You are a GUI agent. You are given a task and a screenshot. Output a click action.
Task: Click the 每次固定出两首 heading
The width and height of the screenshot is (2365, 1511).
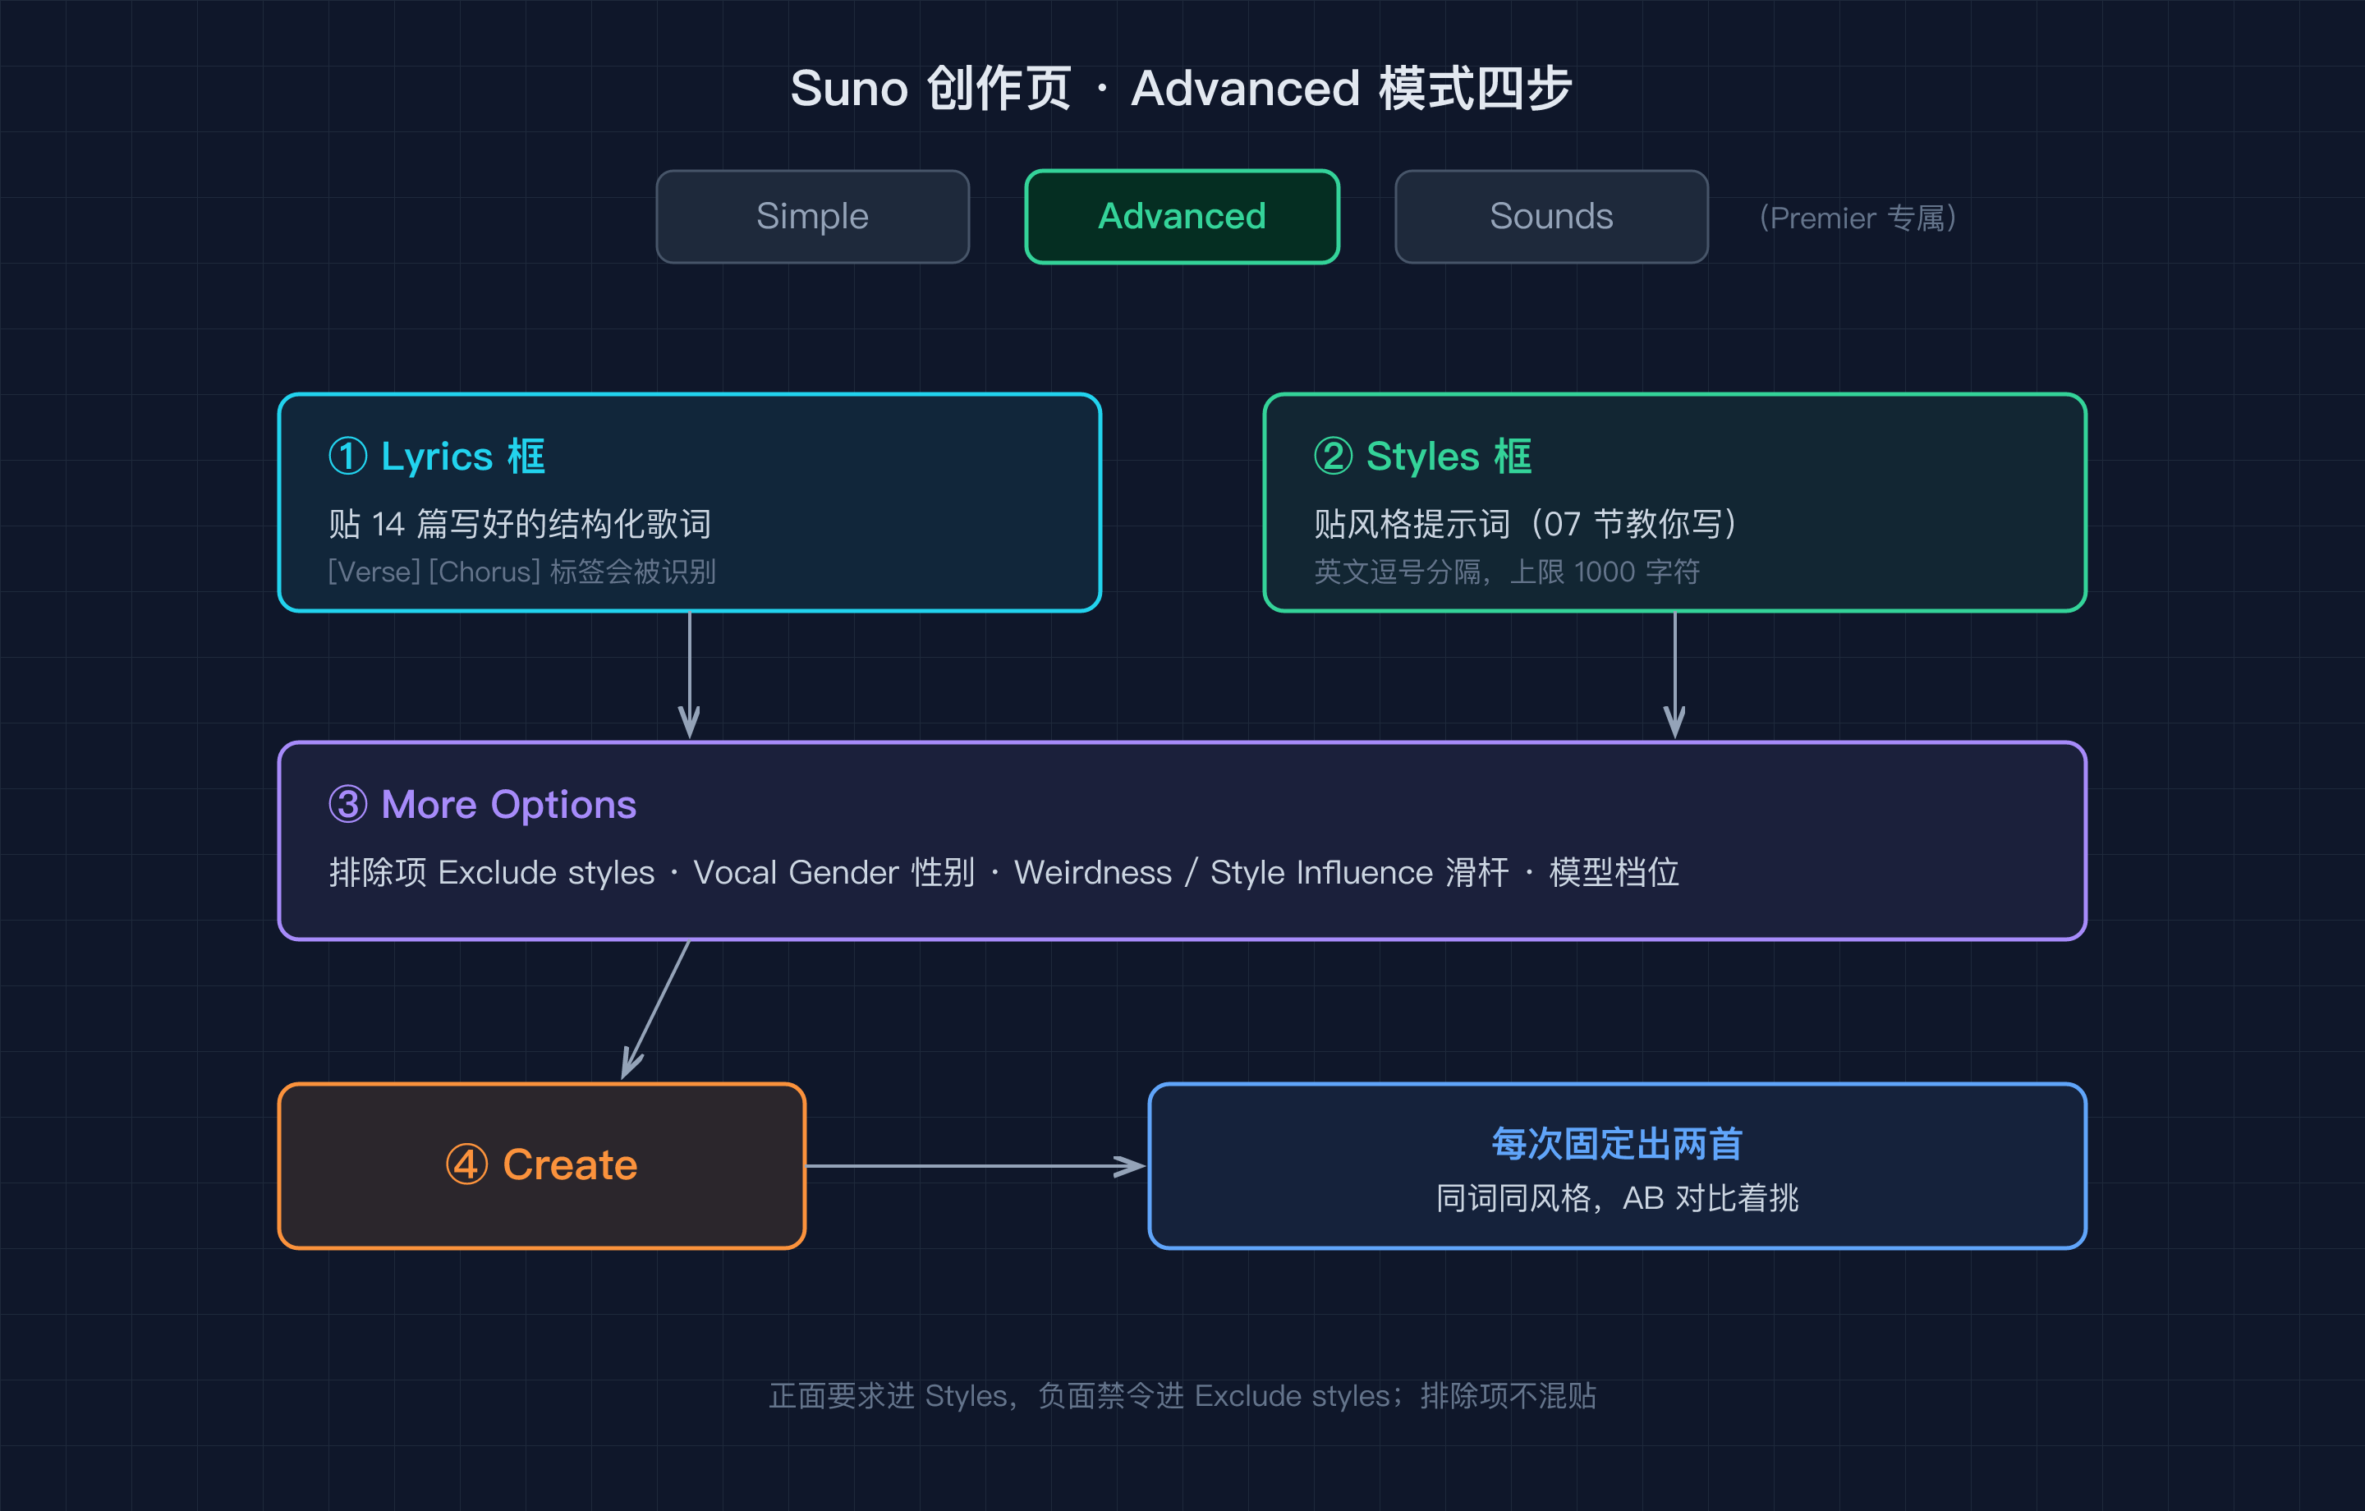pyautogui.click(x=1617, y=1144)
